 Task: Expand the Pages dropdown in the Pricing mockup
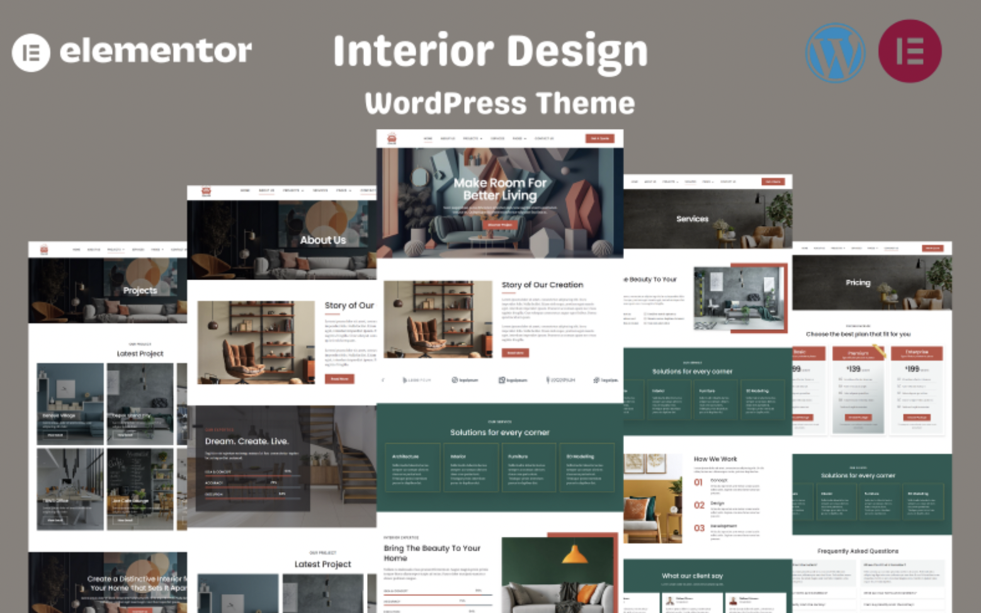coord(873,249)
